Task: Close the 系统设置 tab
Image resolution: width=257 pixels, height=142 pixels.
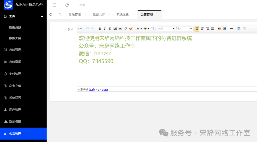Action: click(134, 14)
